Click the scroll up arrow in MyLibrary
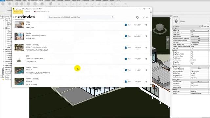The height and width of the screenshot is (118, 210). point(151,13)
